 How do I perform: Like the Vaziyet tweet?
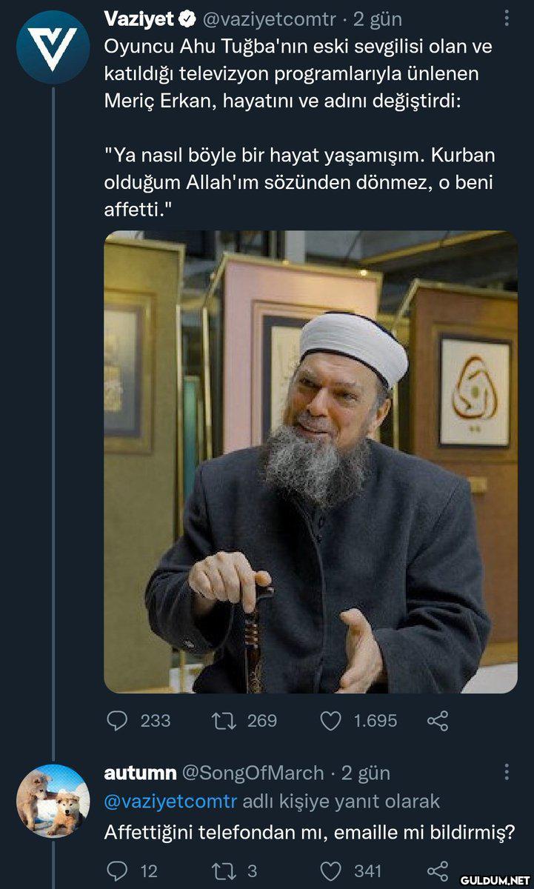click(330, 720)
